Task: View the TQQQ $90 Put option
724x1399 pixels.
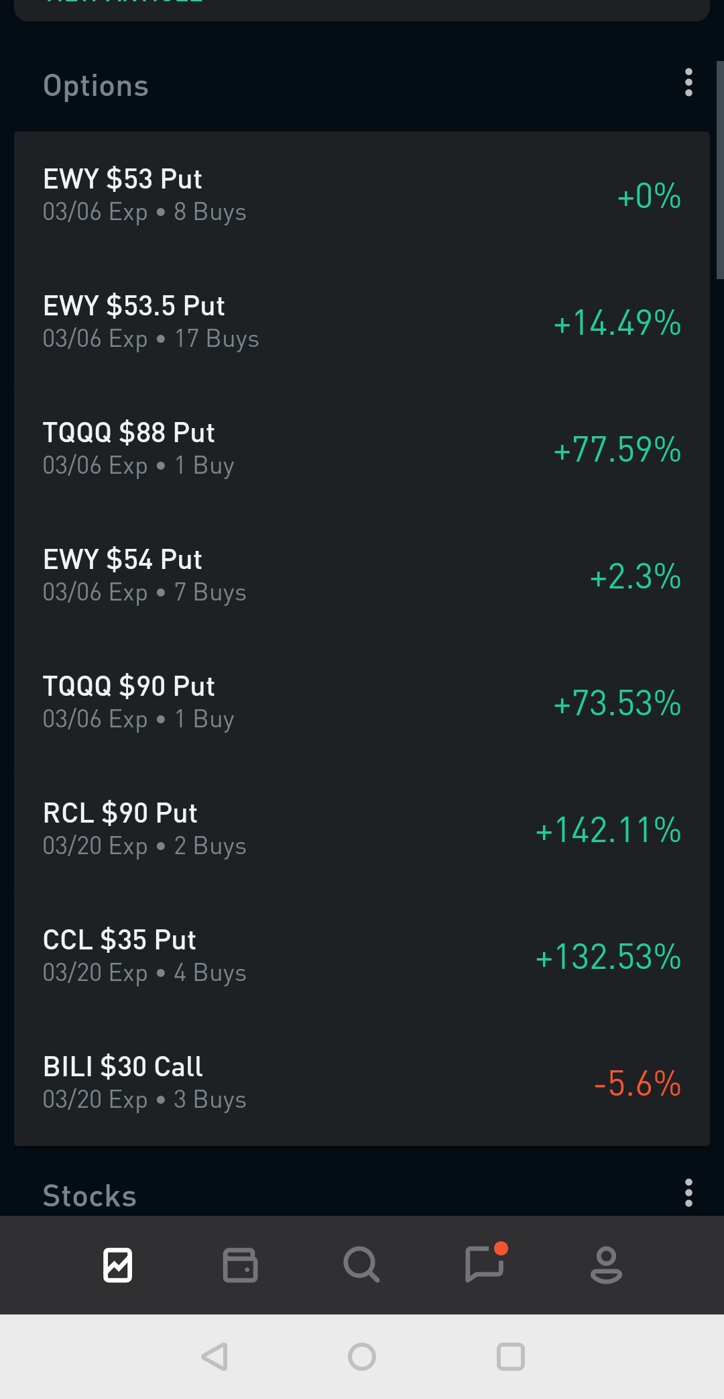Action: click(x=362, y=703)
